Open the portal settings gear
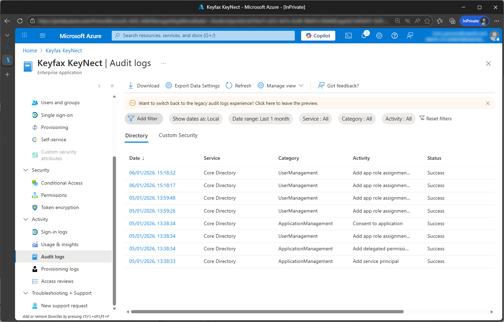Viewport: 504px width, 322px height. click(379, 36)
